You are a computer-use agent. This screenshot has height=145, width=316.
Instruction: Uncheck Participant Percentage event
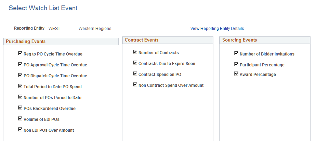click(x=236, y=64)
